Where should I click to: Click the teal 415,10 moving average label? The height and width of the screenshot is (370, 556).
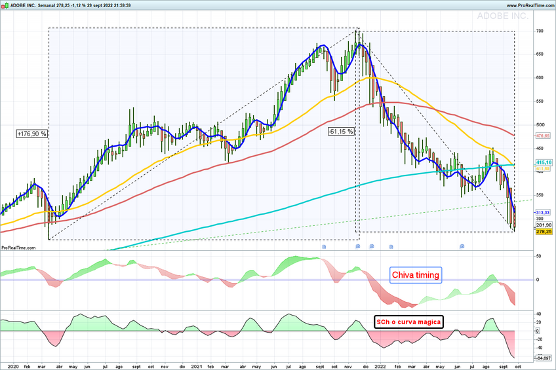pyautogui.click(x=544, y=162)
